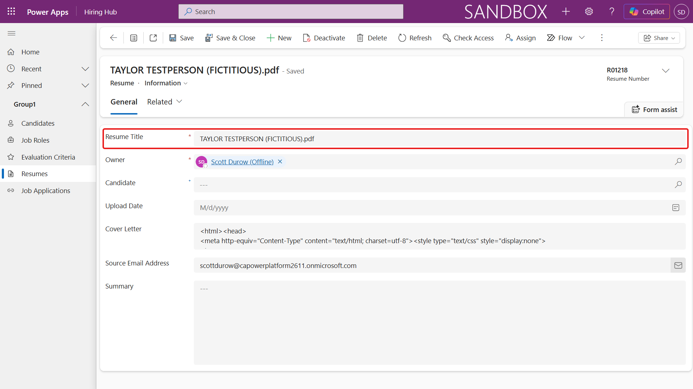The height and width of the screenshot is (389, 693).
Task: Click the Check Access key icon
Action: (446, 38)
